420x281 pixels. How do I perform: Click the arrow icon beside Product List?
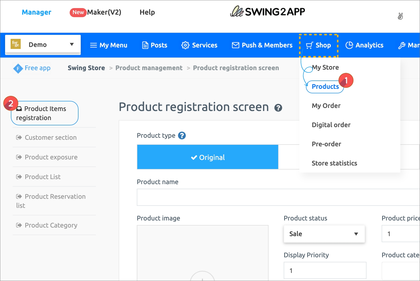[x=19, y=177]
